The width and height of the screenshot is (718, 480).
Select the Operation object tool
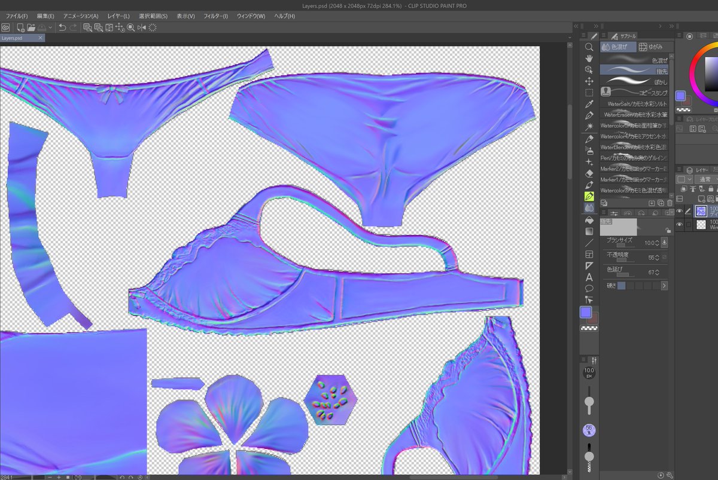[589, 69]
